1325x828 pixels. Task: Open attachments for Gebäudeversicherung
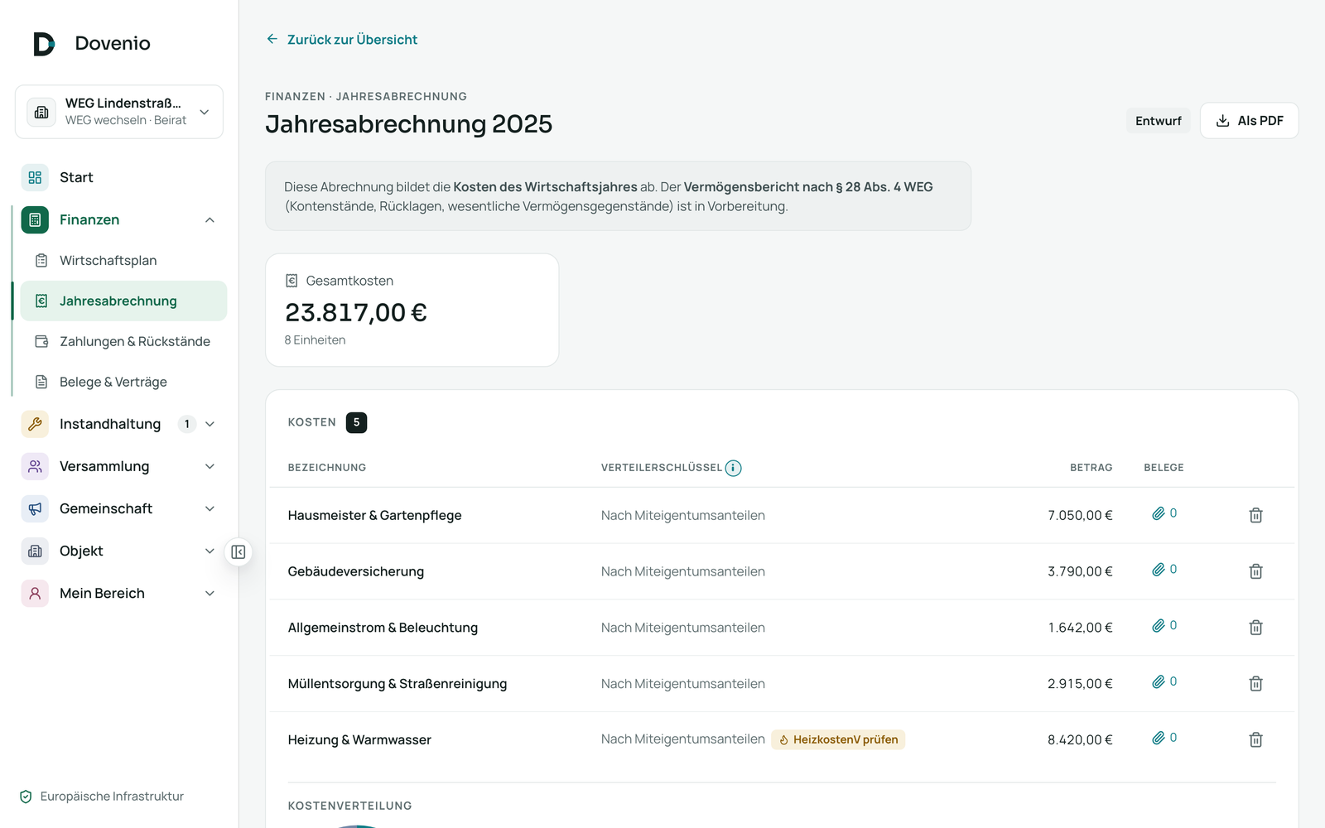(1164, 570)
